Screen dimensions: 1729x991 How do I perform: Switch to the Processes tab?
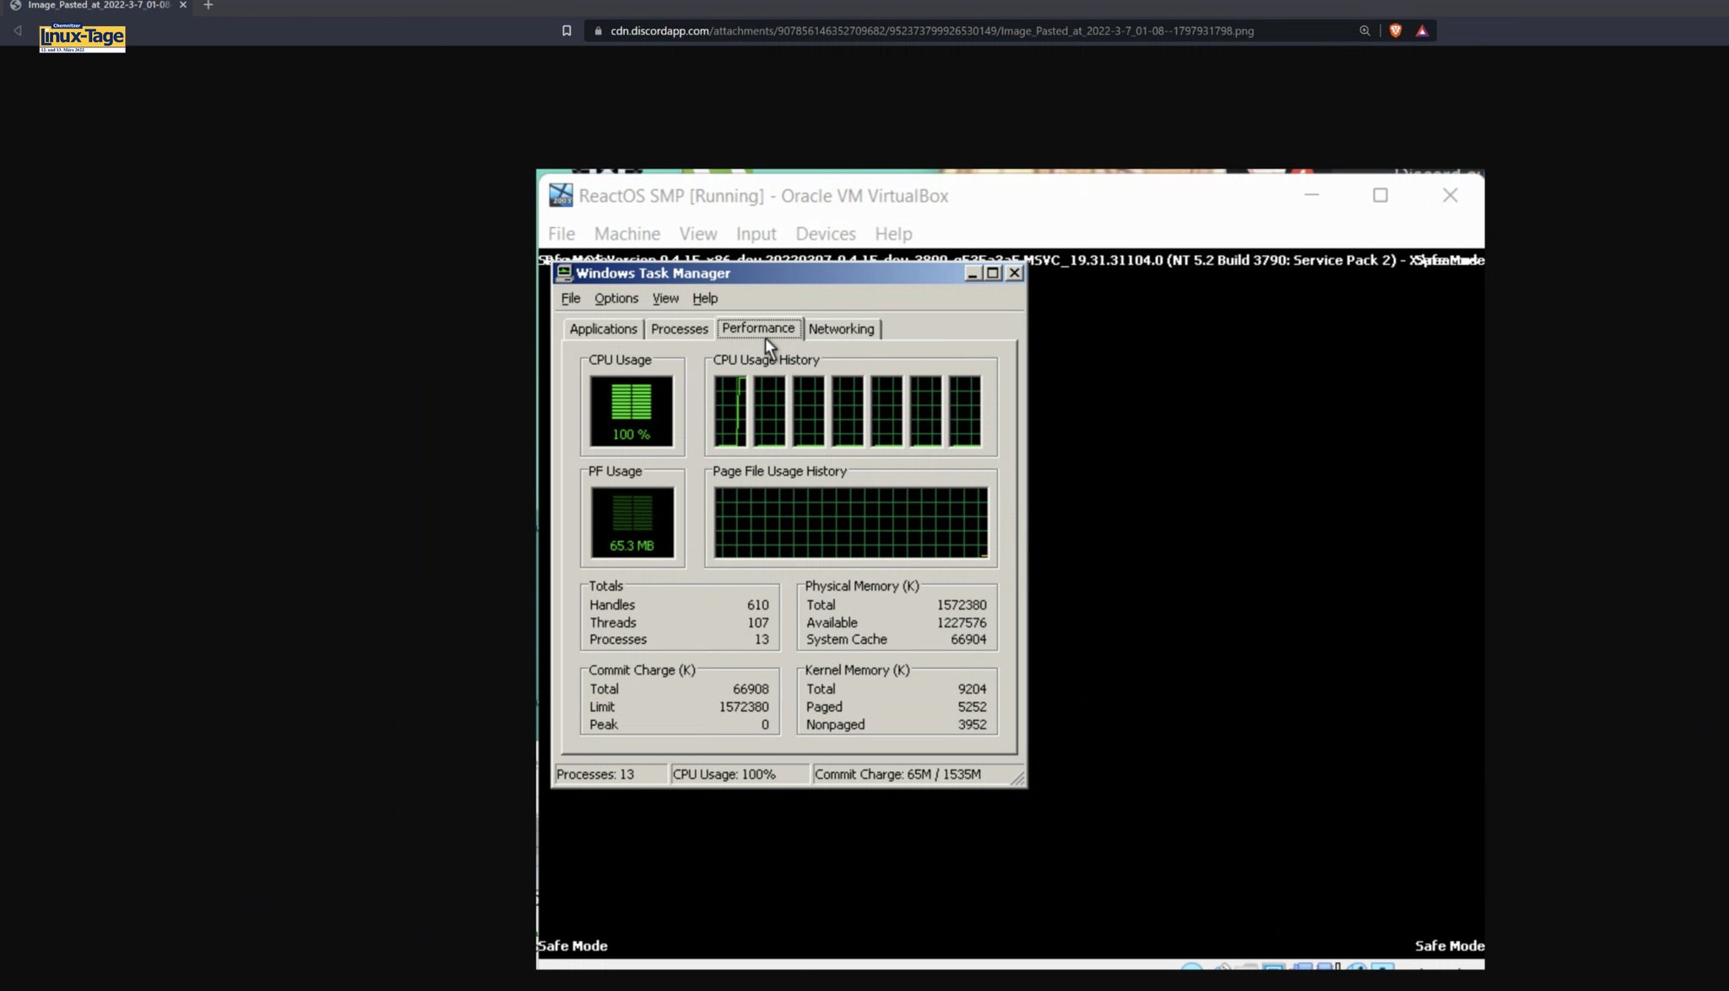pyautogui.click(x=679, y=329)
